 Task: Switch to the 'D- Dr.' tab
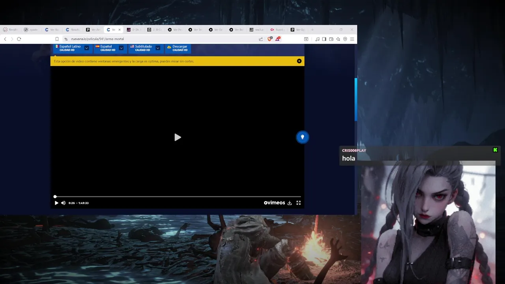pos(134,30)
